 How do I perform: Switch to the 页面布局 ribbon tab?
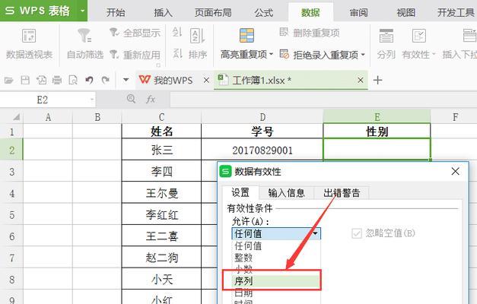coord(213,12)
